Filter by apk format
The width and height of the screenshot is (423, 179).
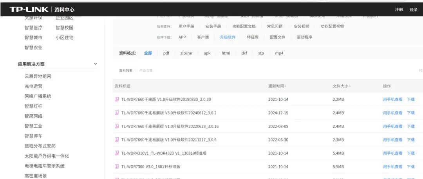click(x=207, y=53)
